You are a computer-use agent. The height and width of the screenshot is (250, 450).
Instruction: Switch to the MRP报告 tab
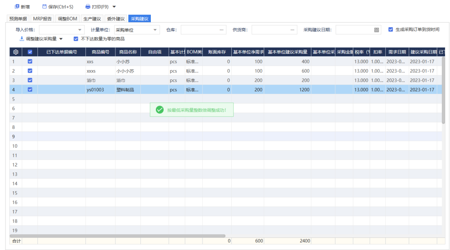click(x=42, y=19)
